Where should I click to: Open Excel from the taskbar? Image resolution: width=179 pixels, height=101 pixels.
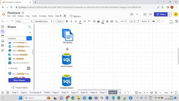[119, 98]
